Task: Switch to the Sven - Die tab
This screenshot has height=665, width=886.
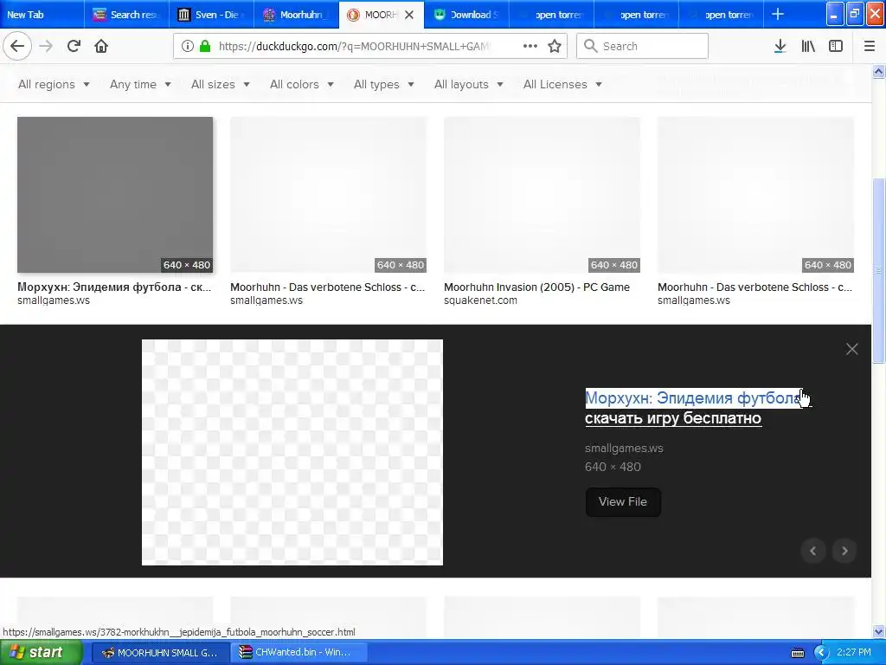Action: coord(211,15)
